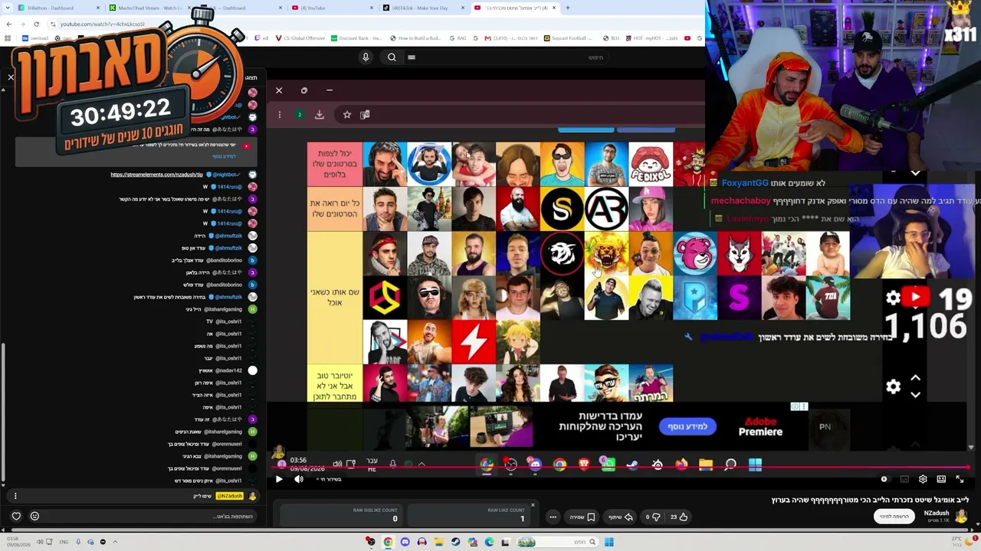This screenshot has width=981, height=551.
Task: Switch player to theater mode
Action: (x=941, y=479)
